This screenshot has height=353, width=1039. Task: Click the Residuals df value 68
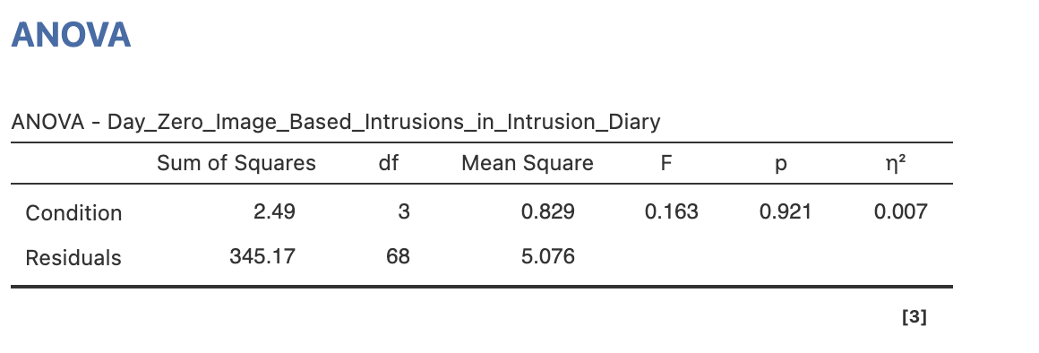tap(398, 256)
